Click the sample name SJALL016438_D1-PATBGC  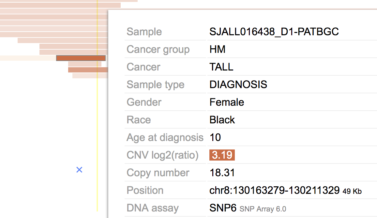click(x=274, y=32)
